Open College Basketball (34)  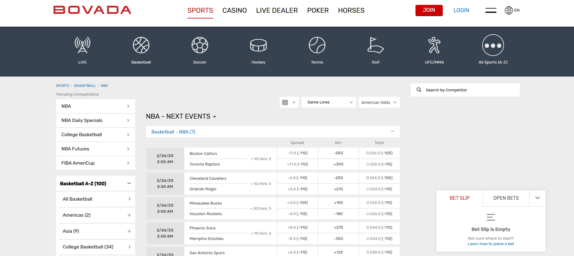click(x=97, y=247)
